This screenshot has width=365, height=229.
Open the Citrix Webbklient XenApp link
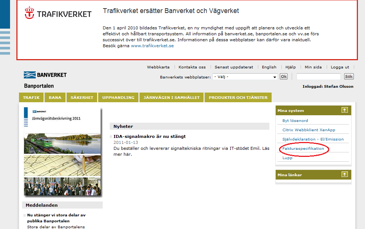tap(309, 130)
